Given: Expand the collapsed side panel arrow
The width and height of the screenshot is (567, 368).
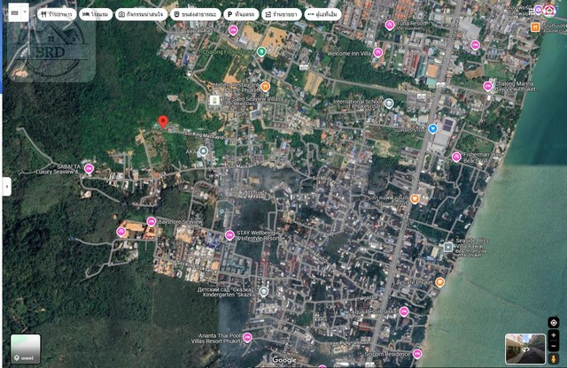Looking at the screenshot, I should point(6,187).
